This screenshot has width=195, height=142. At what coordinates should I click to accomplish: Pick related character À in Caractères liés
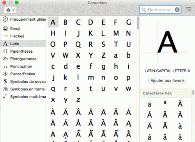coord(180,104)
